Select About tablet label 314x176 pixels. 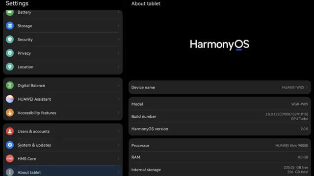pos(29,173)
